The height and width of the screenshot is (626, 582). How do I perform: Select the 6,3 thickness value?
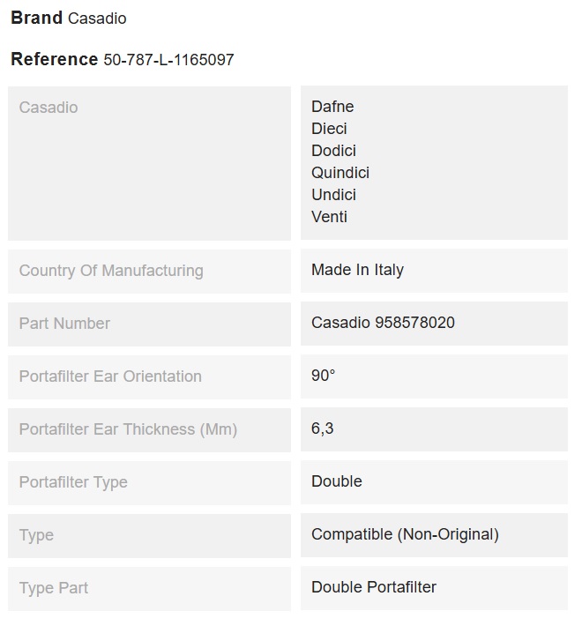pyautogui.click(x=322, y=429)
